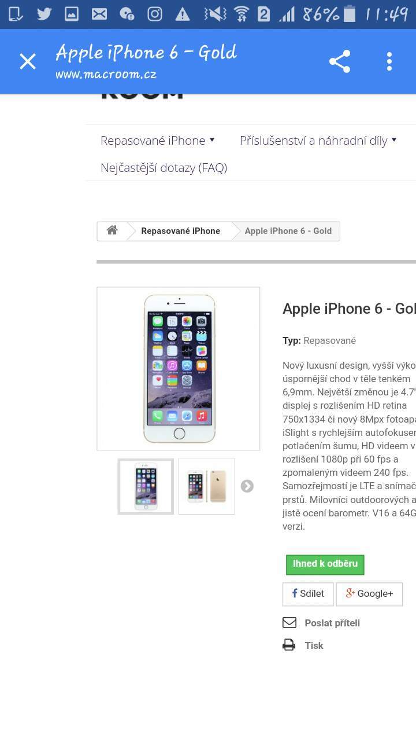
Task: Select first iPhone front thumbnail
Action: coord(146,486)
